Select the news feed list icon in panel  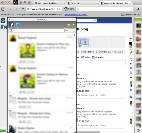(x=18, y=25)
